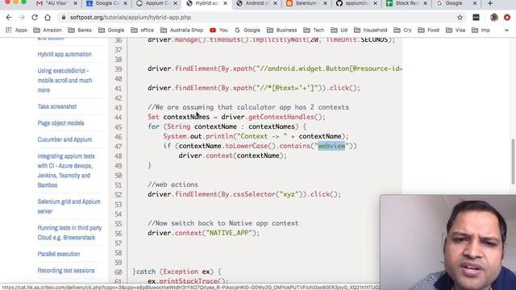Image resolution: width=516 pixels, height=290 pixels.
Task: Open the Google G bookmark link
Action: tap(248, 30)
